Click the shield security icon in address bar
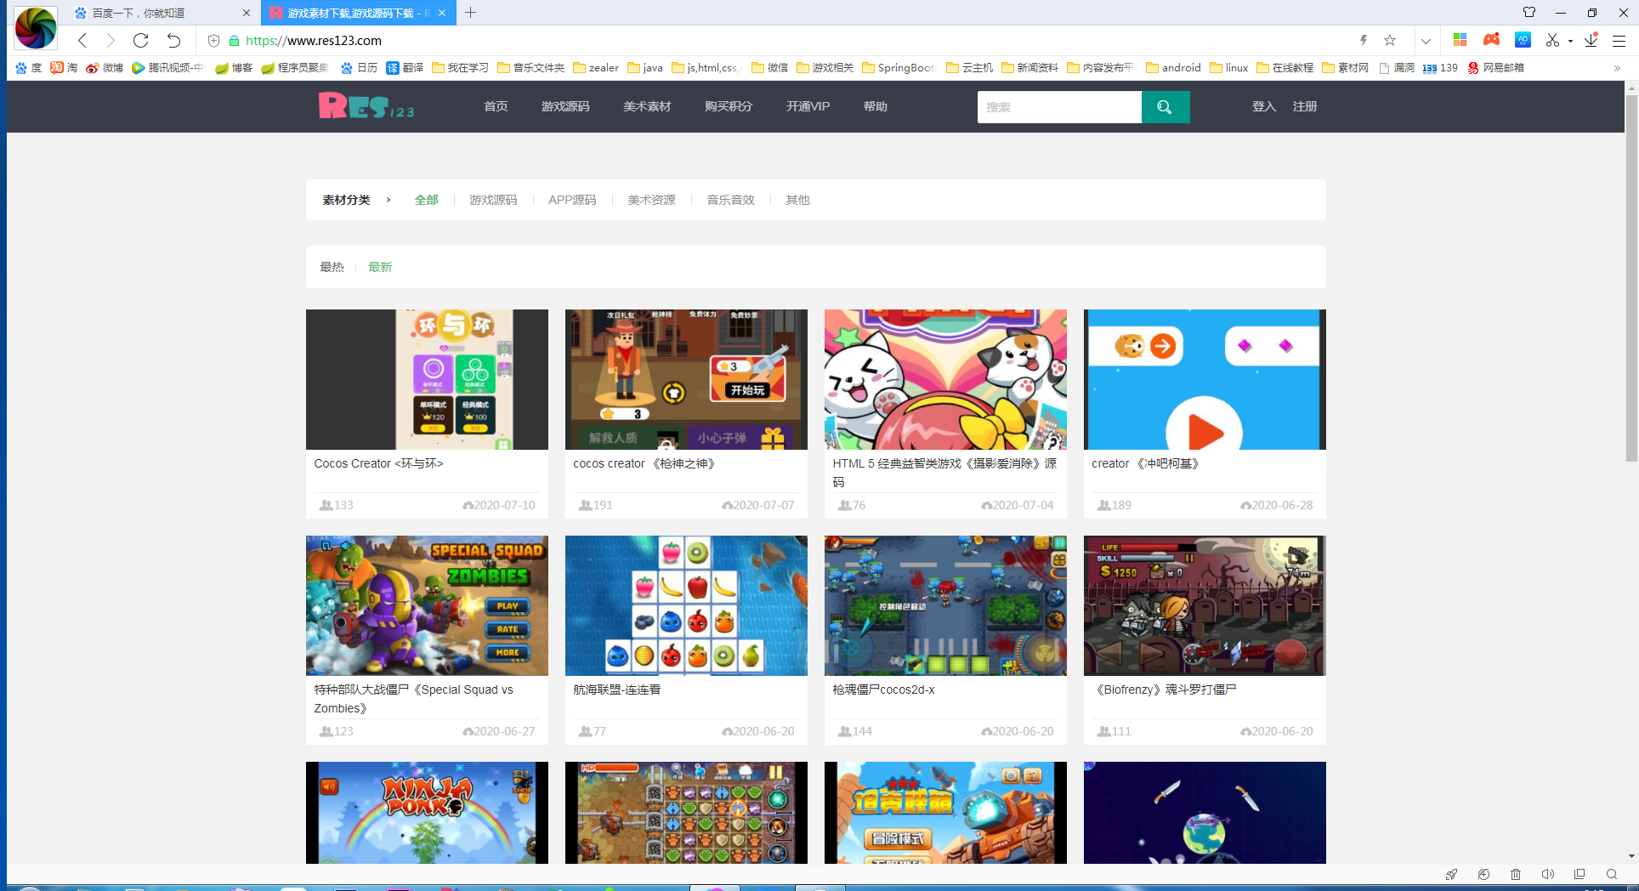The width and height of the screenshot is (1639, 891). [x=213, y=40]
